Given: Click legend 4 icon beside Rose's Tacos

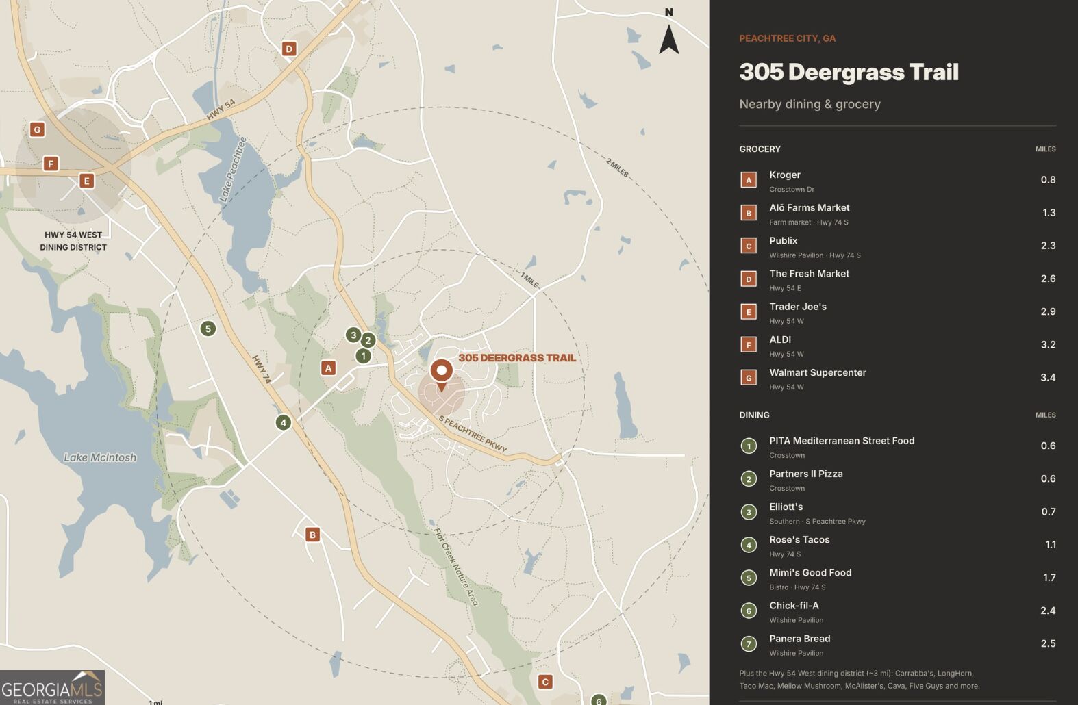Looking at the screenshot, I should 749,545.
